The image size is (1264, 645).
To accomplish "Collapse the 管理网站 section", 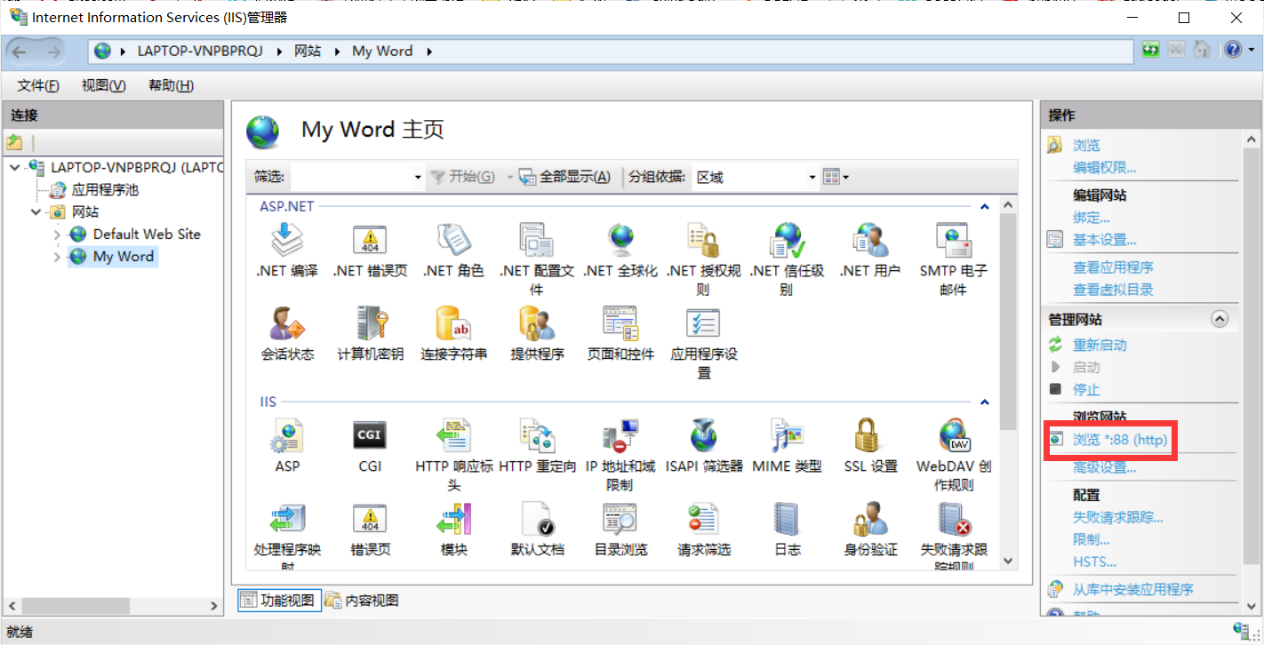I will 1219,318.
